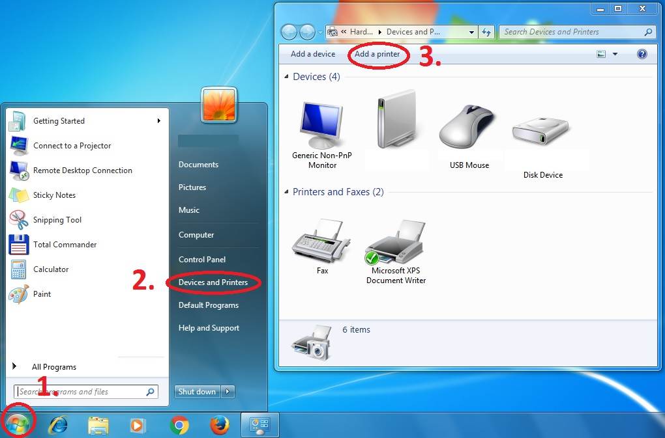Collapse the Printers and Faxes (2) group
Screen dimensions: 665x438
click(x=286, y=192)
